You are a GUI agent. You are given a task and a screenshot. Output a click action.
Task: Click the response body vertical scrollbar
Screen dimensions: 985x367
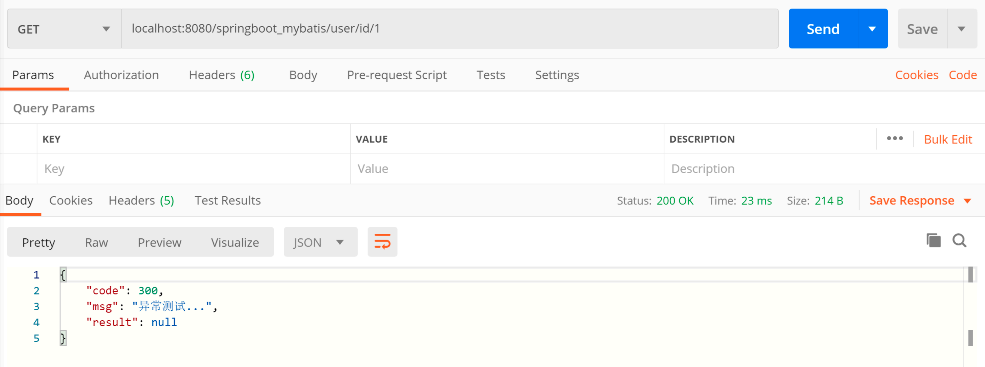(970, 306)
